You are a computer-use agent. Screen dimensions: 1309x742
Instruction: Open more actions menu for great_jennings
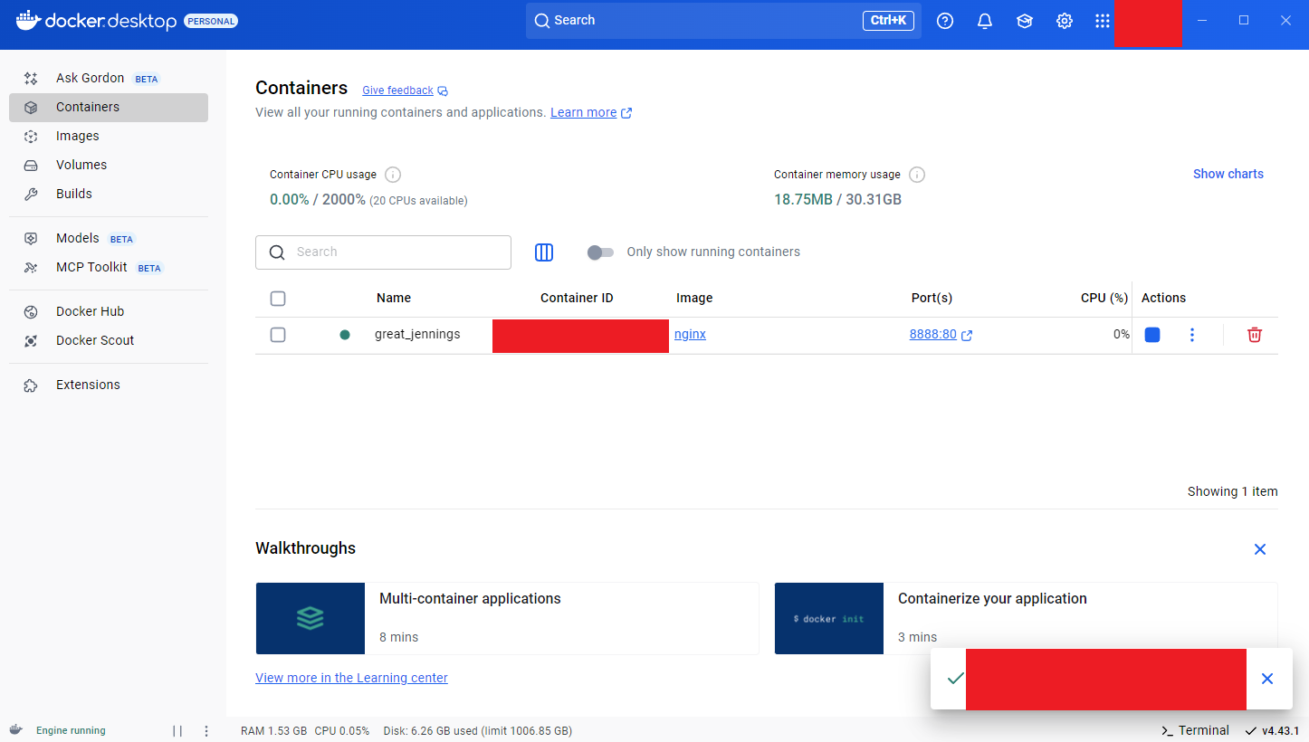1191,335
